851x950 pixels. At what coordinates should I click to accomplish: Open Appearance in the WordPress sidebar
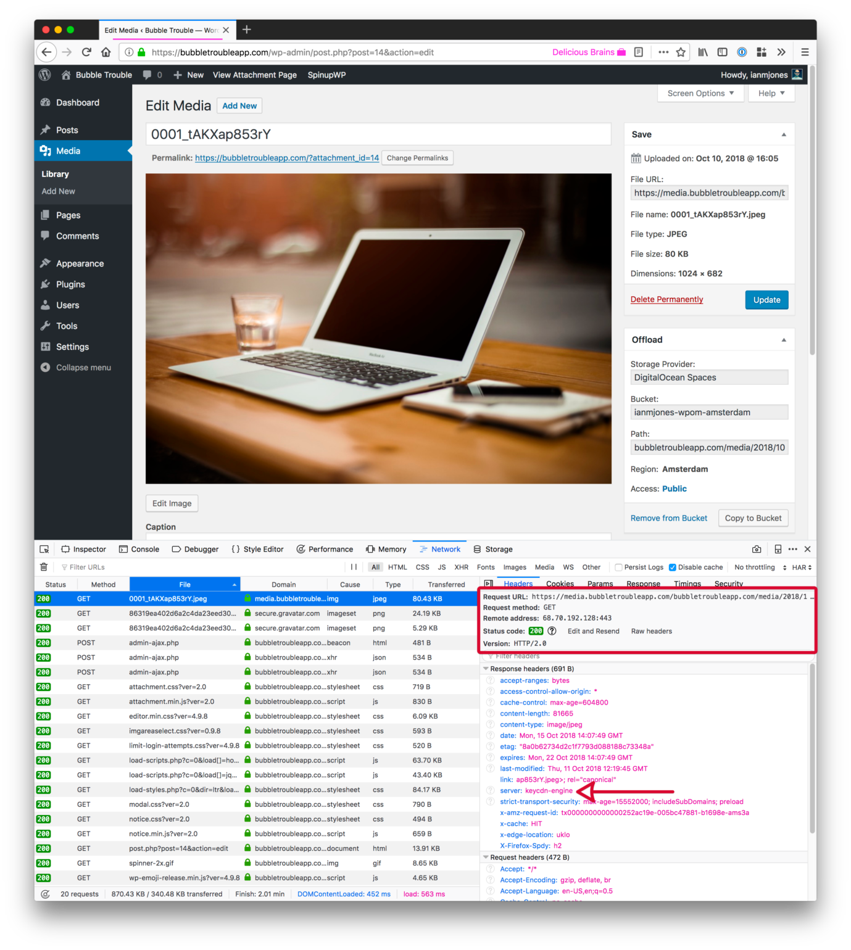(80, 263)
